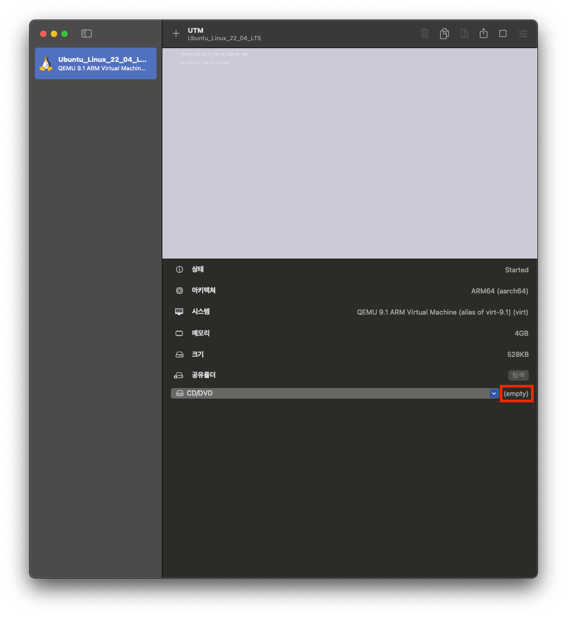
Task: Click the clone VM documents icon
Action: pyautogui.click(x=444, y=34)
